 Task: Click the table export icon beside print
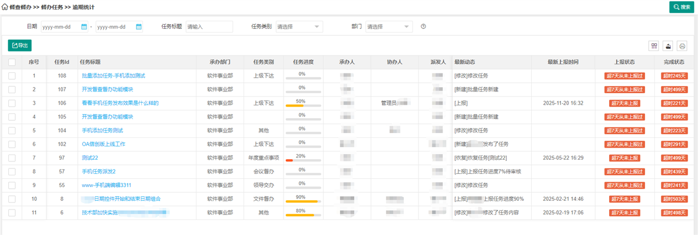668,46
